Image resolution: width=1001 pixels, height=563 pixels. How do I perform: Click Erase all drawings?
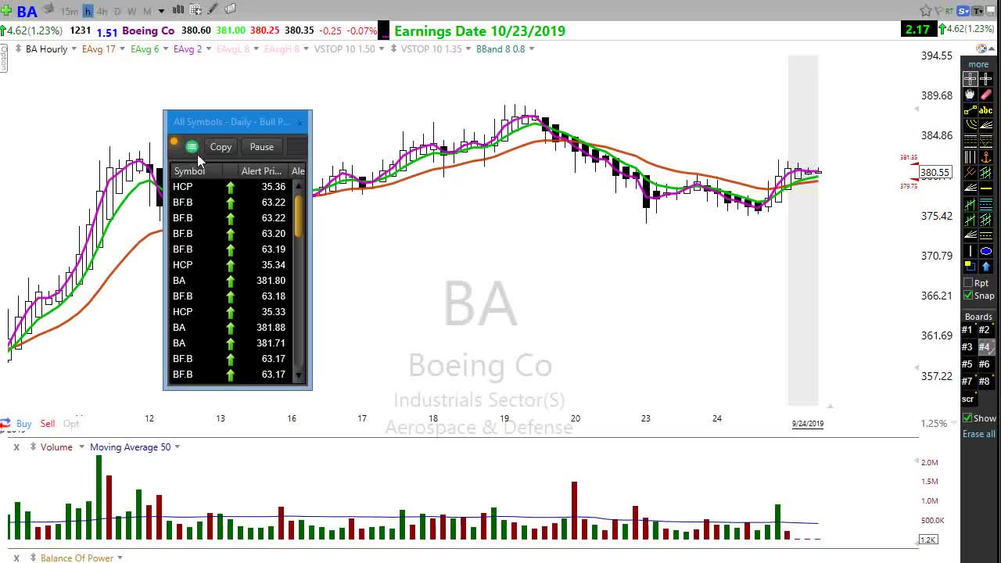pos(979,434)
